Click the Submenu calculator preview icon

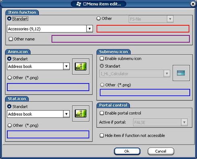tap(181, 73)
